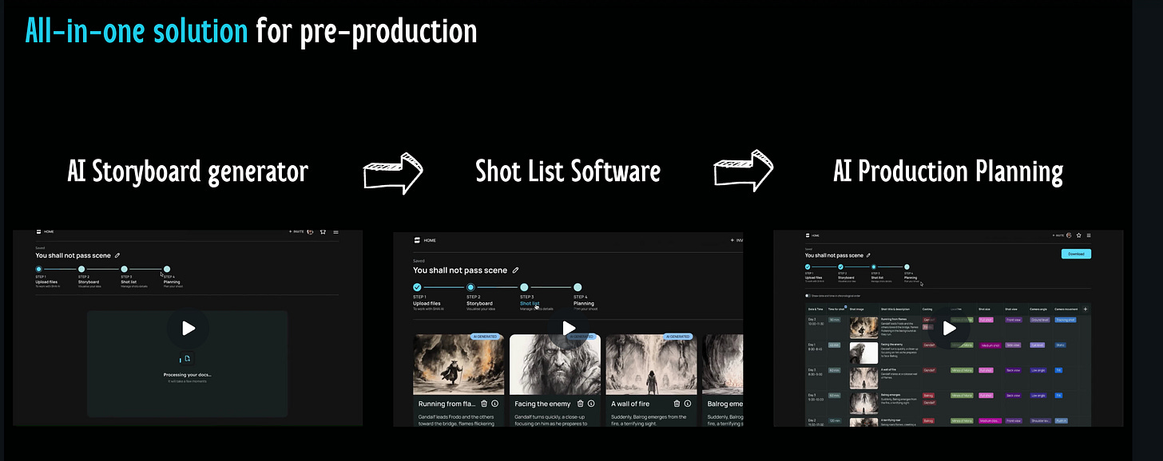The image size is (1163, 461).
Task: Click the info icon on 'Running from fla...' card
Action: tap(495, 404)
